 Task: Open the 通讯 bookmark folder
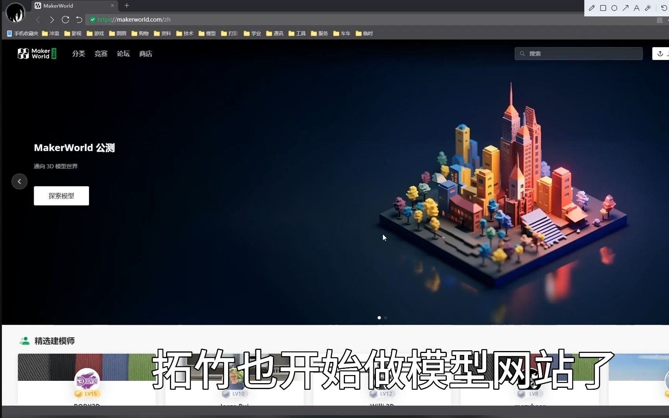275,33
